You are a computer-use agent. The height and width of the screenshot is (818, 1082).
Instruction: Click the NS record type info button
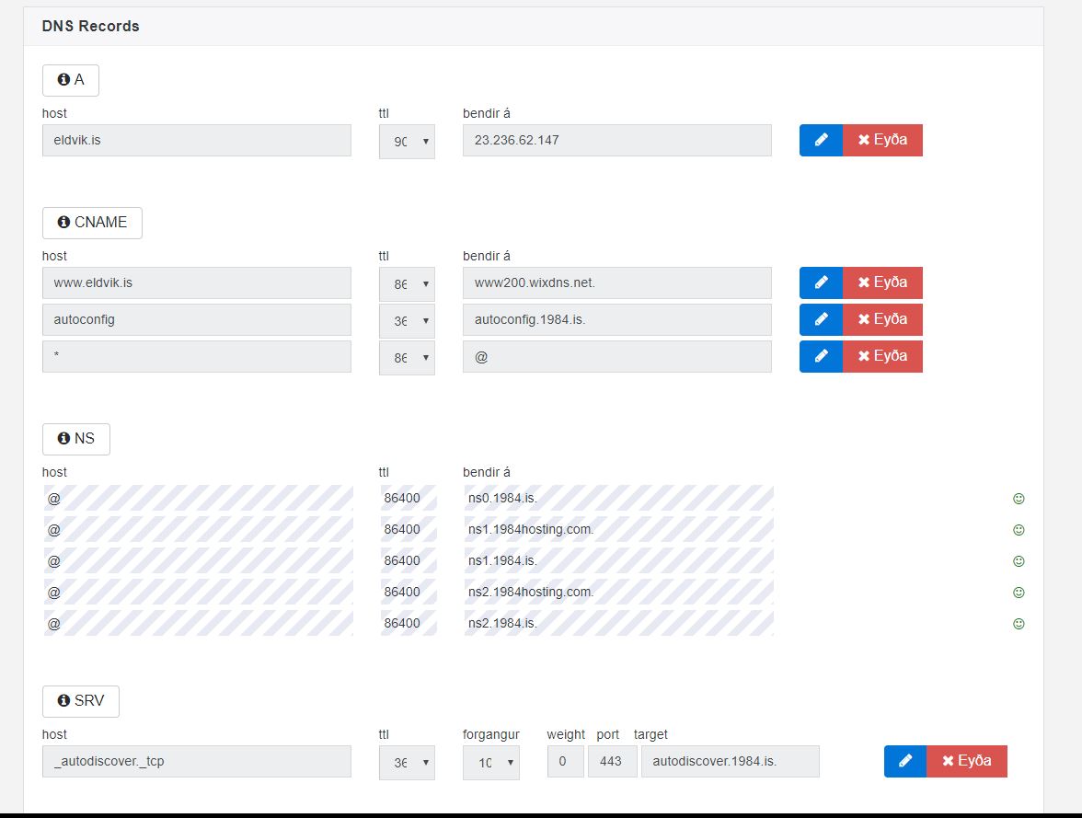76,439
